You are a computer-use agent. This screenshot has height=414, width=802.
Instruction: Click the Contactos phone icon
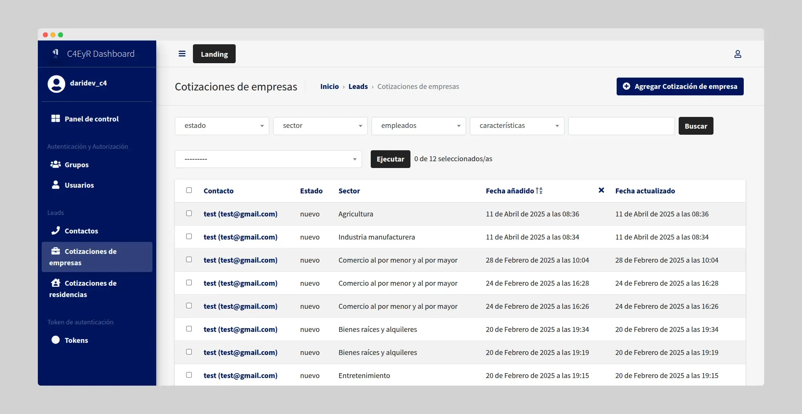point(56,230)
